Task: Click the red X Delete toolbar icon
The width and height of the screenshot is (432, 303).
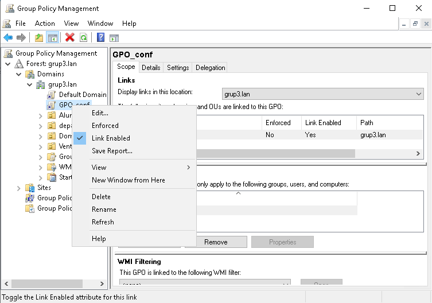Action: click(70, 38)
